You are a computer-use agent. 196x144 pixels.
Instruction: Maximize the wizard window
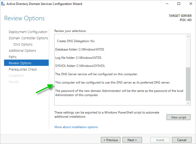[x=179, y=4]
